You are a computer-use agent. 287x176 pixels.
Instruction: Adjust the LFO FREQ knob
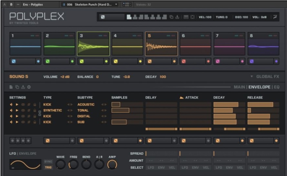73,164
